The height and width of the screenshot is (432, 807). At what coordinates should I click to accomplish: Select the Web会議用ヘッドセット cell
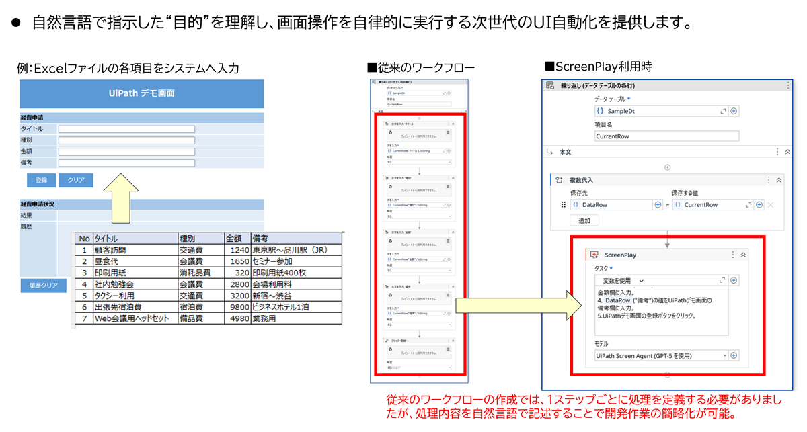(134, 318)
